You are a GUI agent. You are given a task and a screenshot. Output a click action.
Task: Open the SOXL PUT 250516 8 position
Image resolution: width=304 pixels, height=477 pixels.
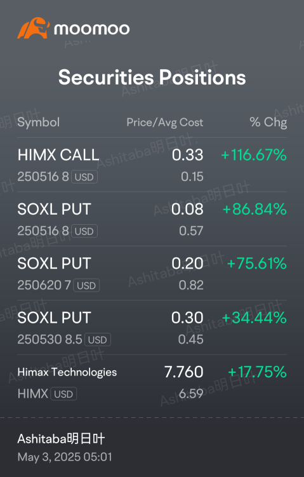[152, 218]
